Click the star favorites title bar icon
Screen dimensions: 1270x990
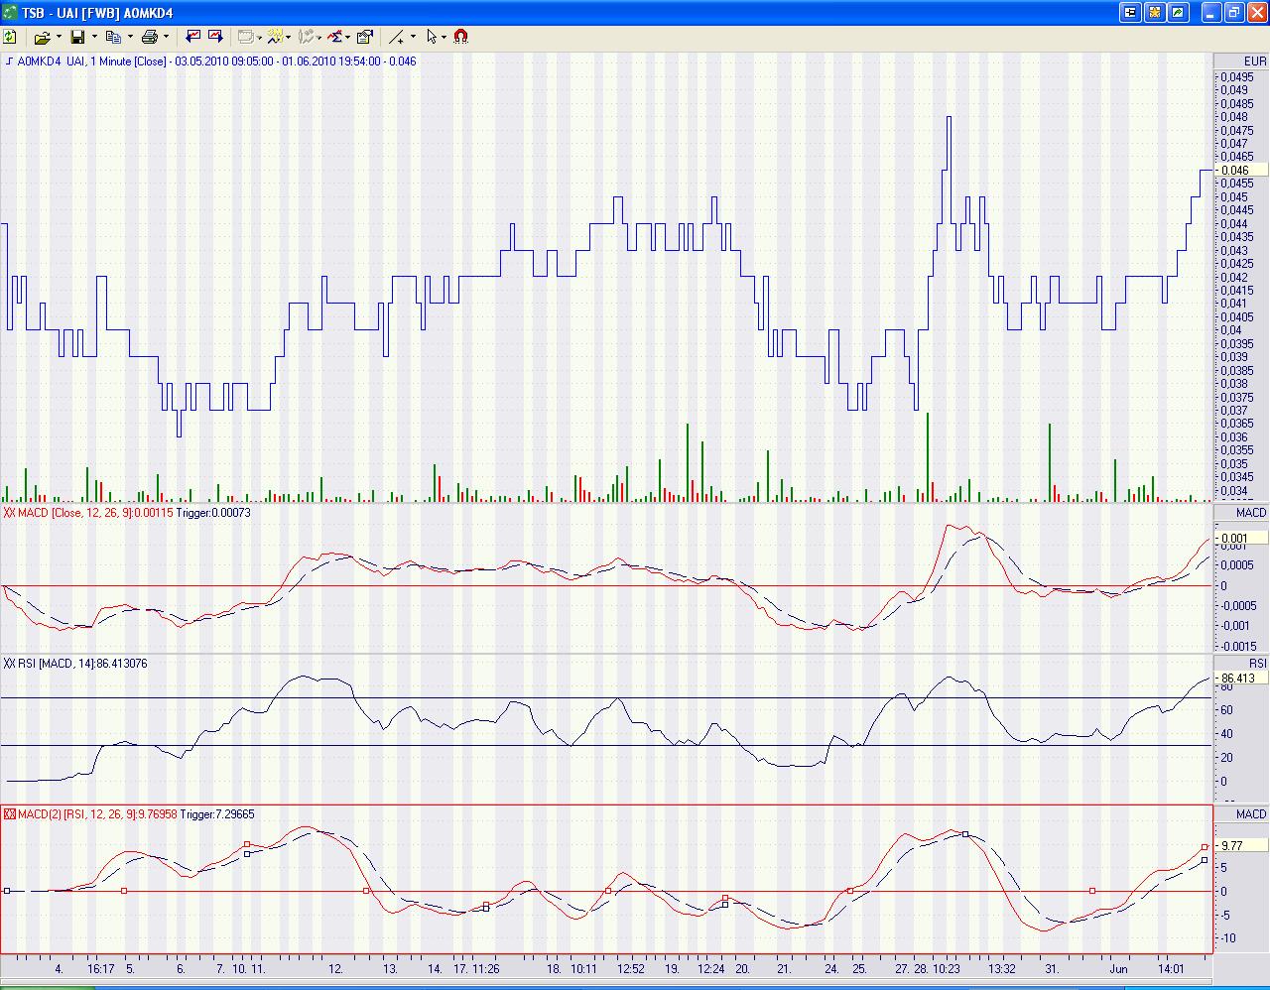pyautogui.click(x=1155, y=13)
